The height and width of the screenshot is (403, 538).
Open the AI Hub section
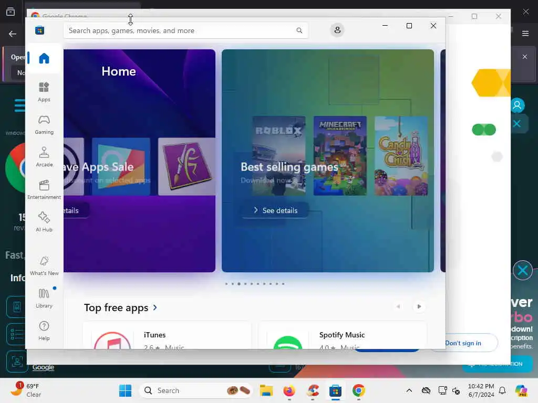pyautogui.click(x=44, y=222)
